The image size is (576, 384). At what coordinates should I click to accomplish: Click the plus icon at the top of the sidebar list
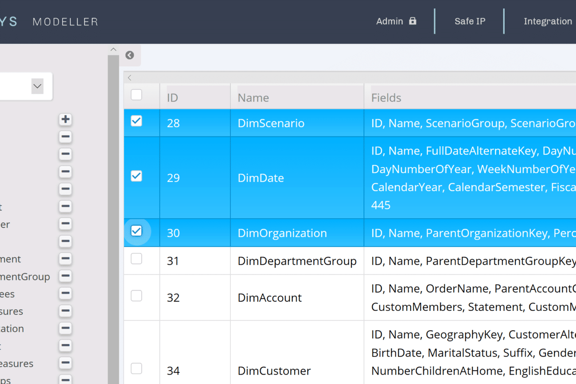tap(65, 119)
